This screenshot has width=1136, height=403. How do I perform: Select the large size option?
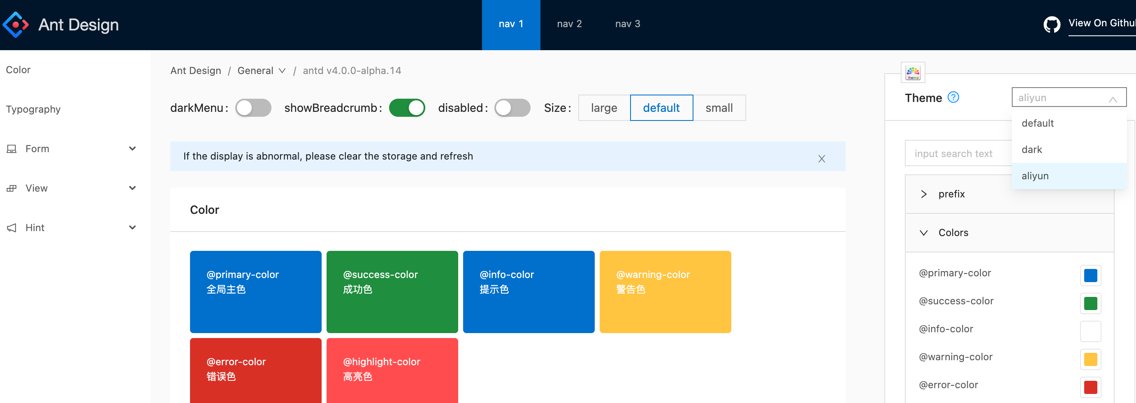click(604, 108)
